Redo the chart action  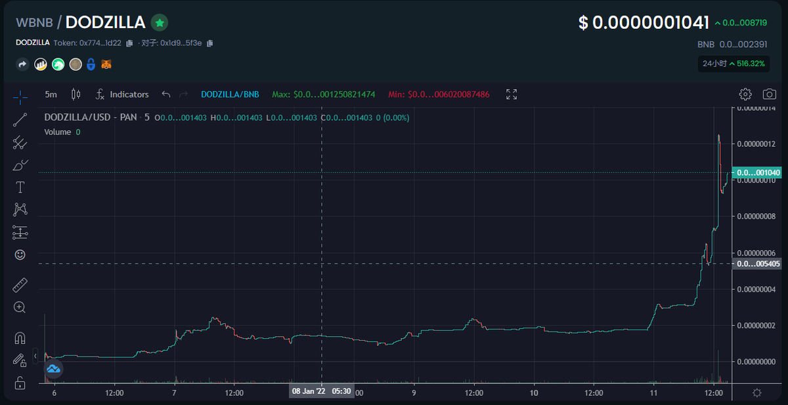184,94
